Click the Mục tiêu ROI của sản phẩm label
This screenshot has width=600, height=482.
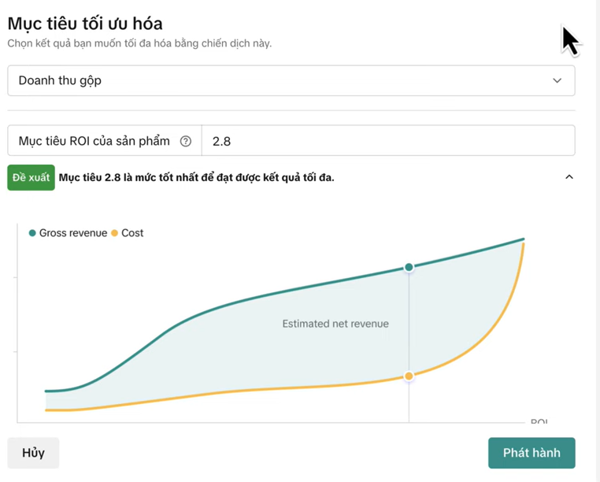click(x=94, y=142)
